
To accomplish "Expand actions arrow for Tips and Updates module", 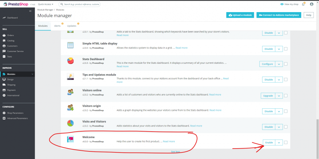I will [279, 80].
